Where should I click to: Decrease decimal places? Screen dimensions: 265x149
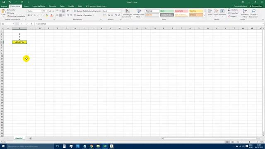pyautogui.click(x=119, y=15)
